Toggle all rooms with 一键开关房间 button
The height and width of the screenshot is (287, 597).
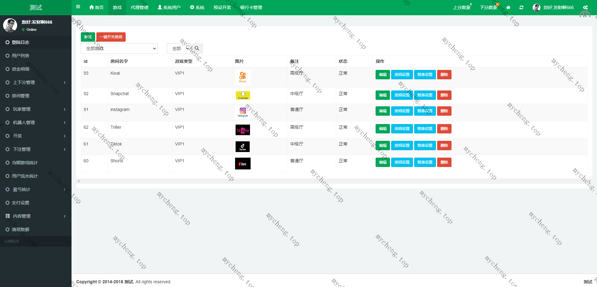[x=111, y=37]
